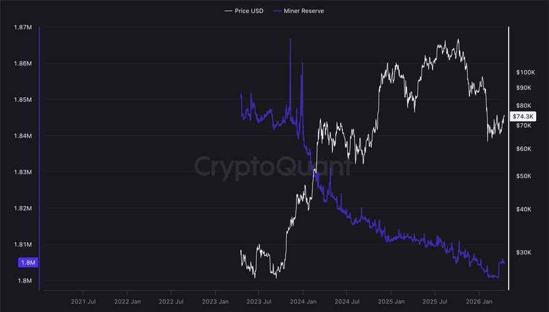Screen dimensions: 549x312
Task: Select the 2021 Jul x-axis label
Action: click(x=83, y=302)
